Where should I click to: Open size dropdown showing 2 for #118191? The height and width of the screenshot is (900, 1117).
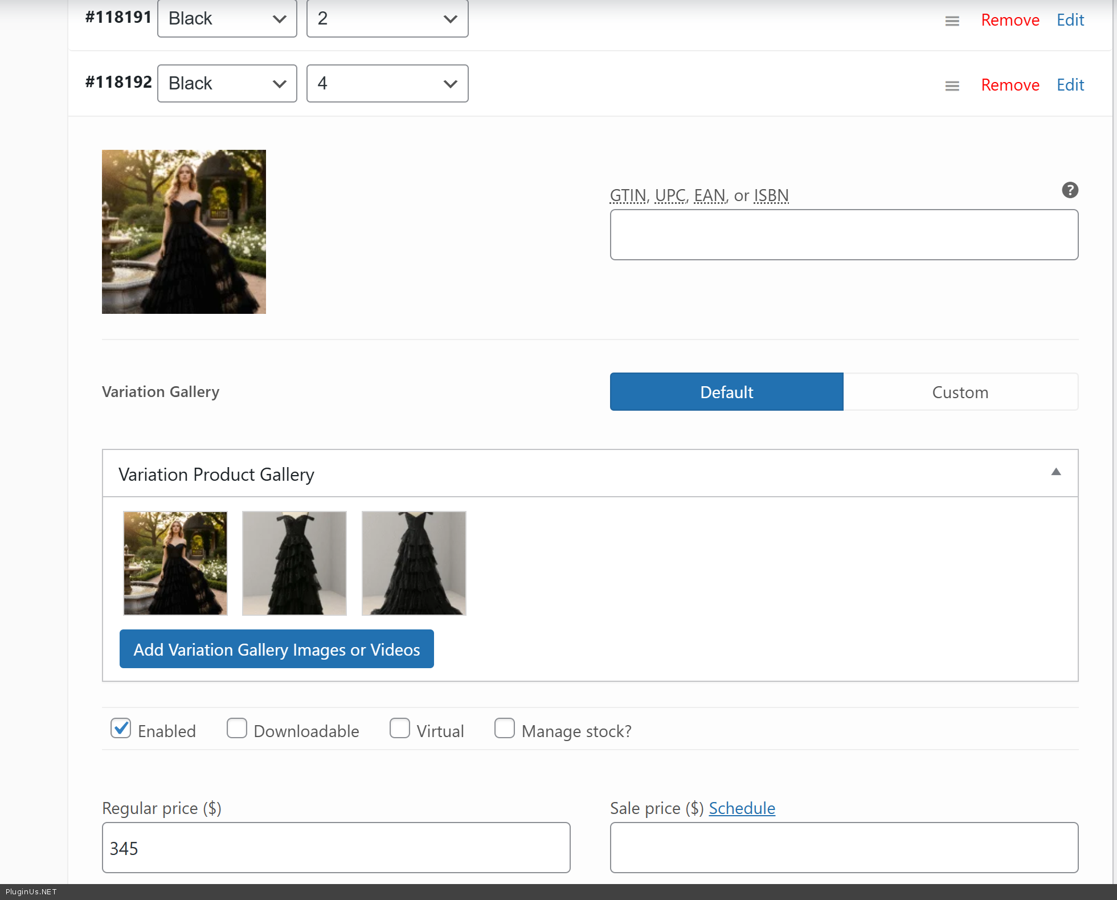point(387,19)
